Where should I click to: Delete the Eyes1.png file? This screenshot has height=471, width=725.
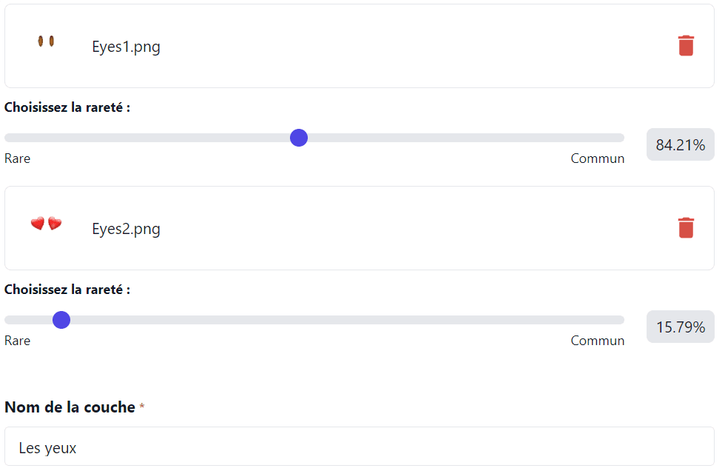click(686, 46)
